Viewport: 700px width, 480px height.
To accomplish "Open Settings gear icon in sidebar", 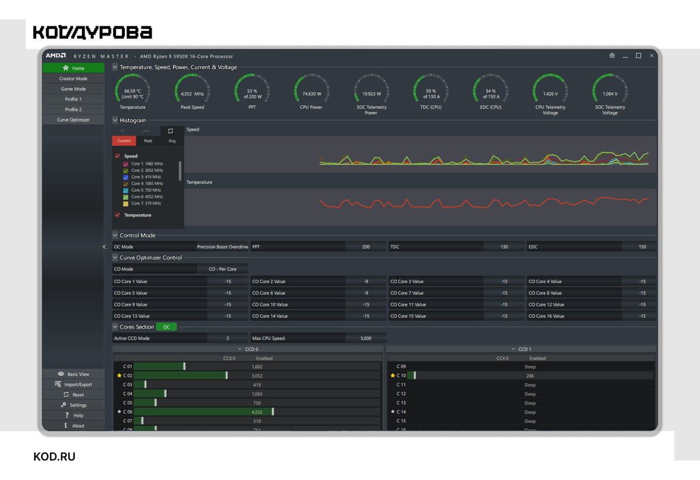I will pyautogui.click(x=64, y=405).
